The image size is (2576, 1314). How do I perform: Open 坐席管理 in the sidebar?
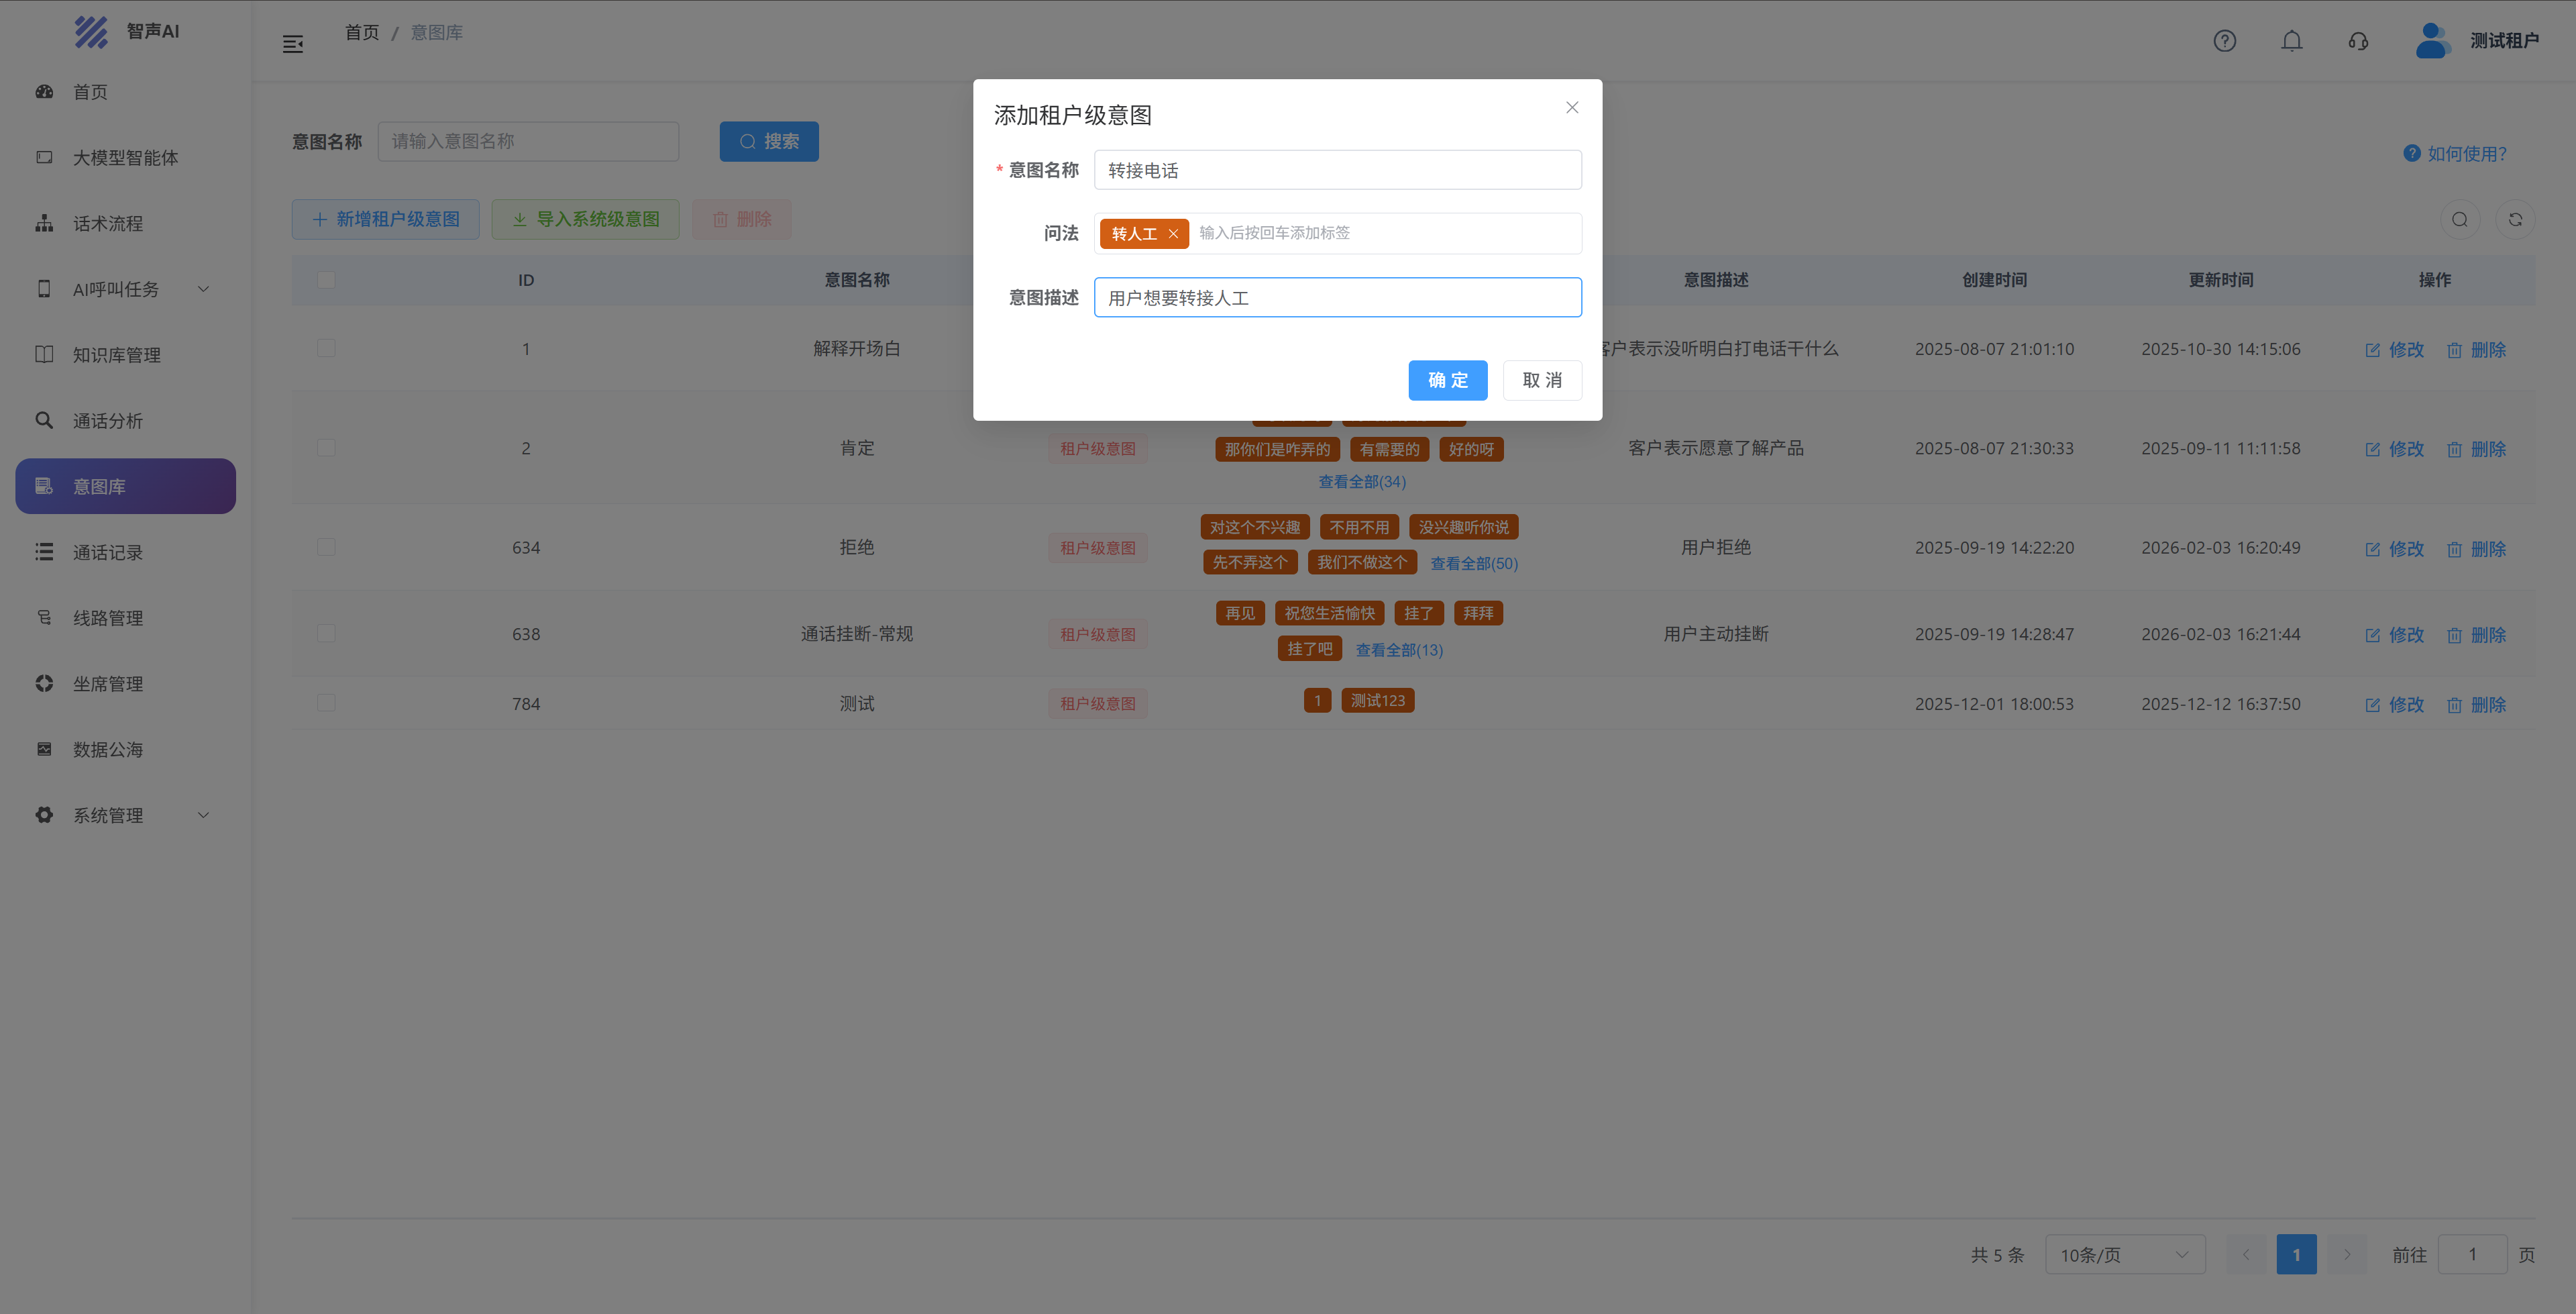click(x=125, y=685)
